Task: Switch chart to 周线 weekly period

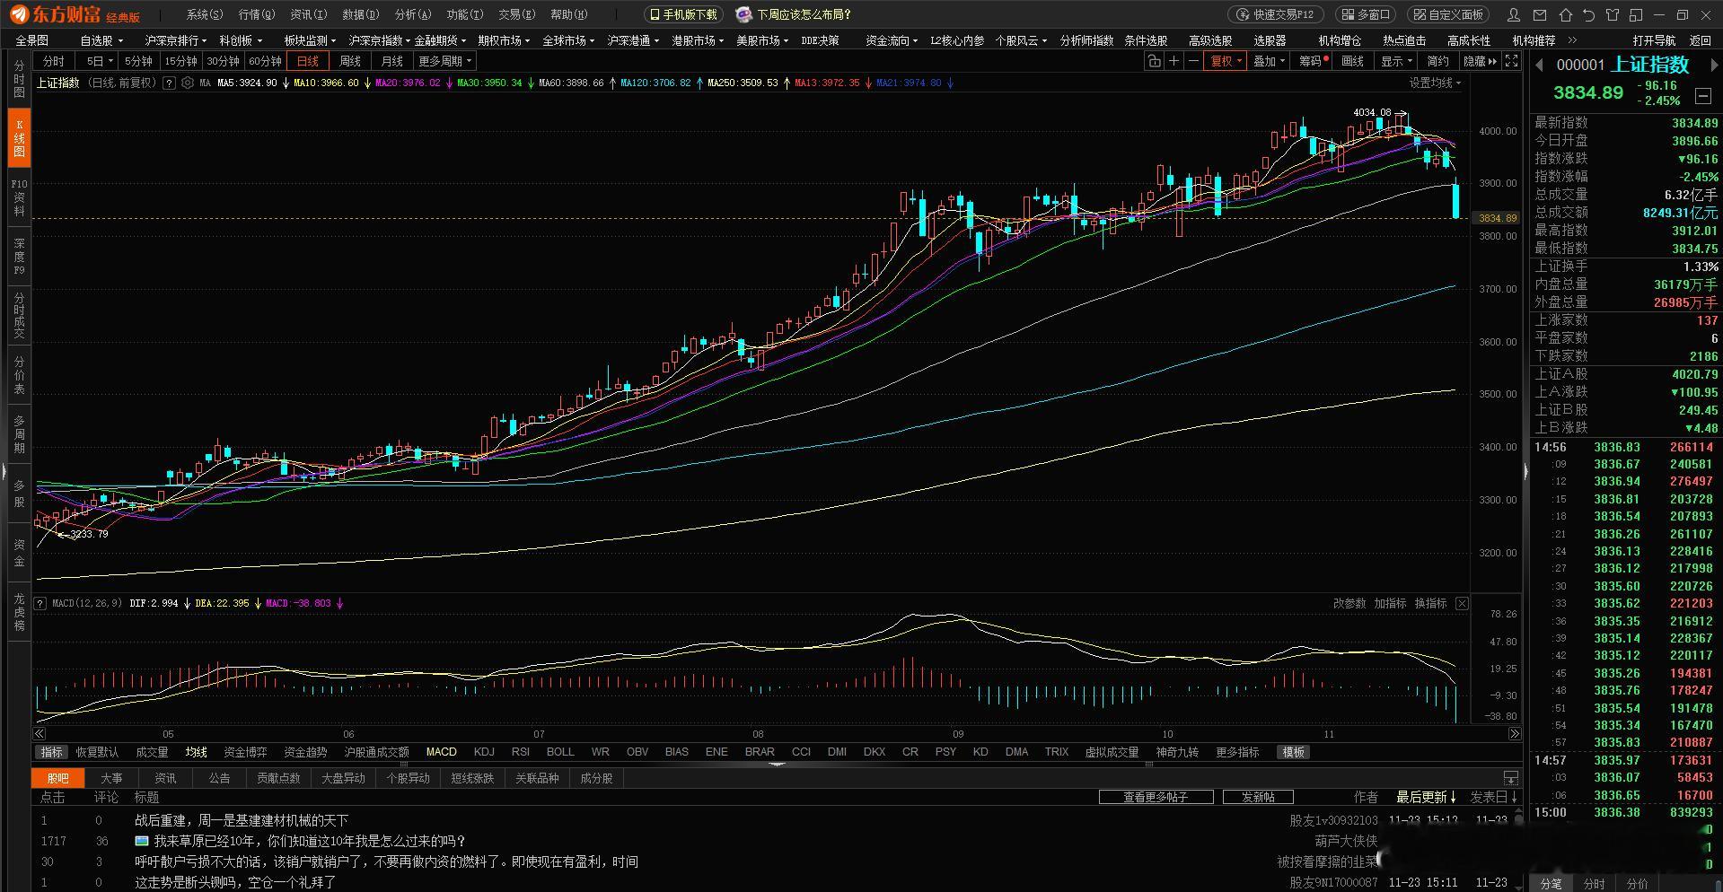Action: (350, 61)
